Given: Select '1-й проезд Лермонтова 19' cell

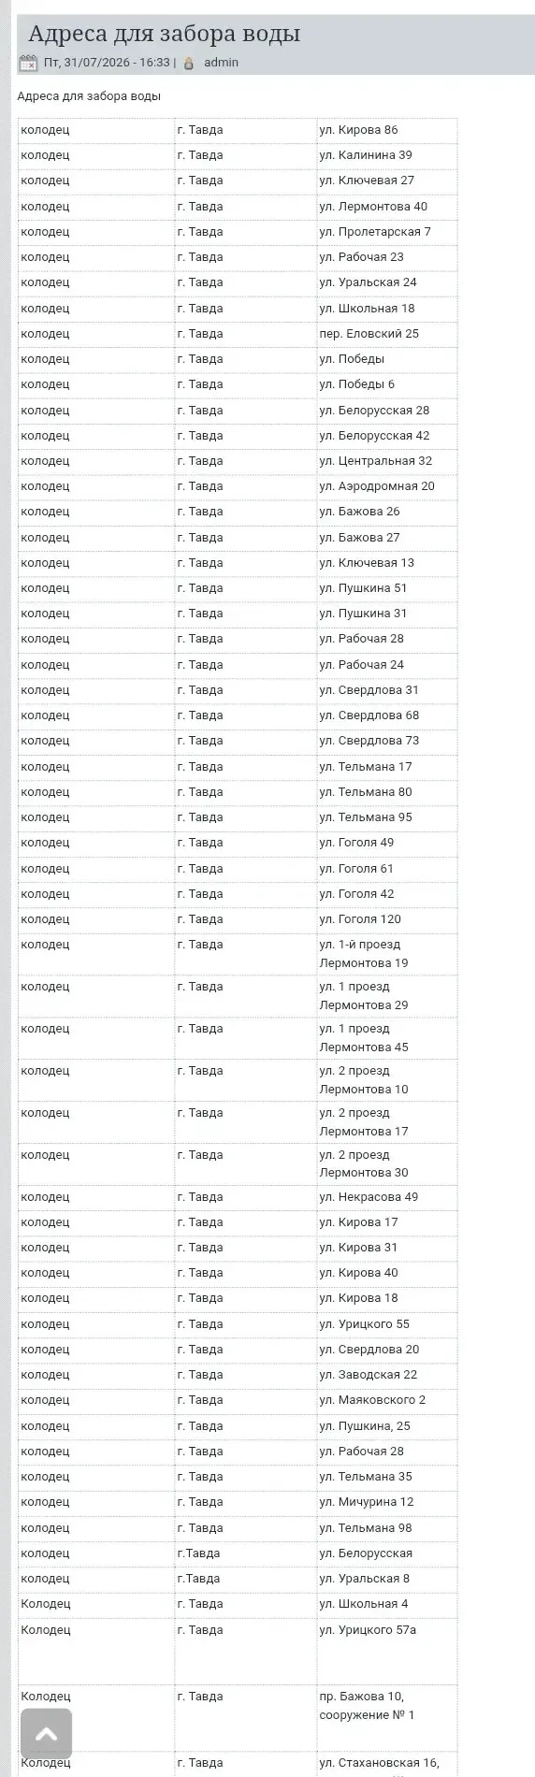Looking at the screenshot, I should 386,954.
